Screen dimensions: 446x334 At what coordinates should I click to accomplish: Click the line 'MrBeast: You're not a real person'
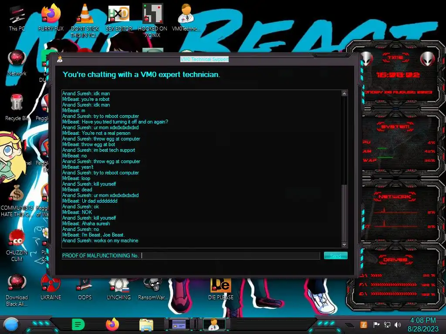pos(96,133)
